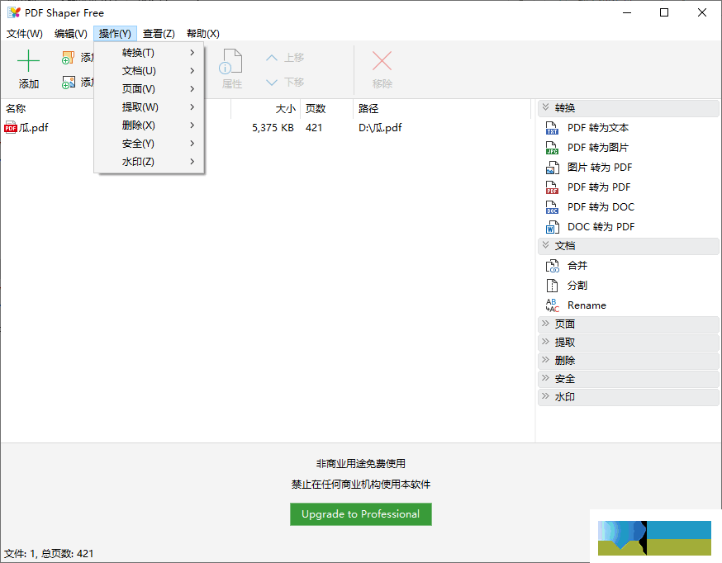Click the PDF Shaper app logo icon

point(14,12)
